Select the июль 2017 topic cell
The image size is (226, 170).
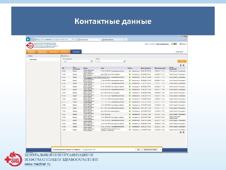pyautogui.click(x=110, y=93)
